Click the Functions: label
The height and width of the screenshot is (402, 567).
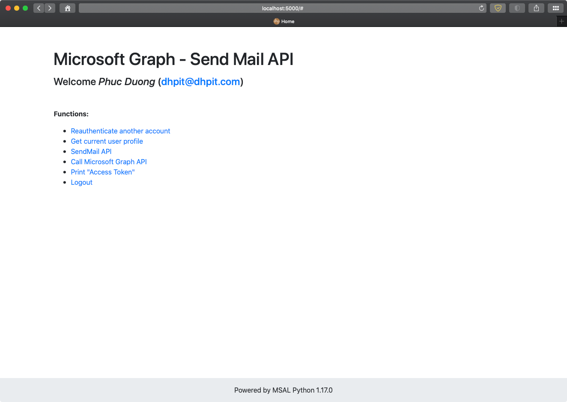(71, 114)
